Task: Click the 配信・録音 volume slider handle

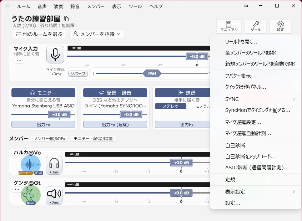Action: click(x=131, y=115)
